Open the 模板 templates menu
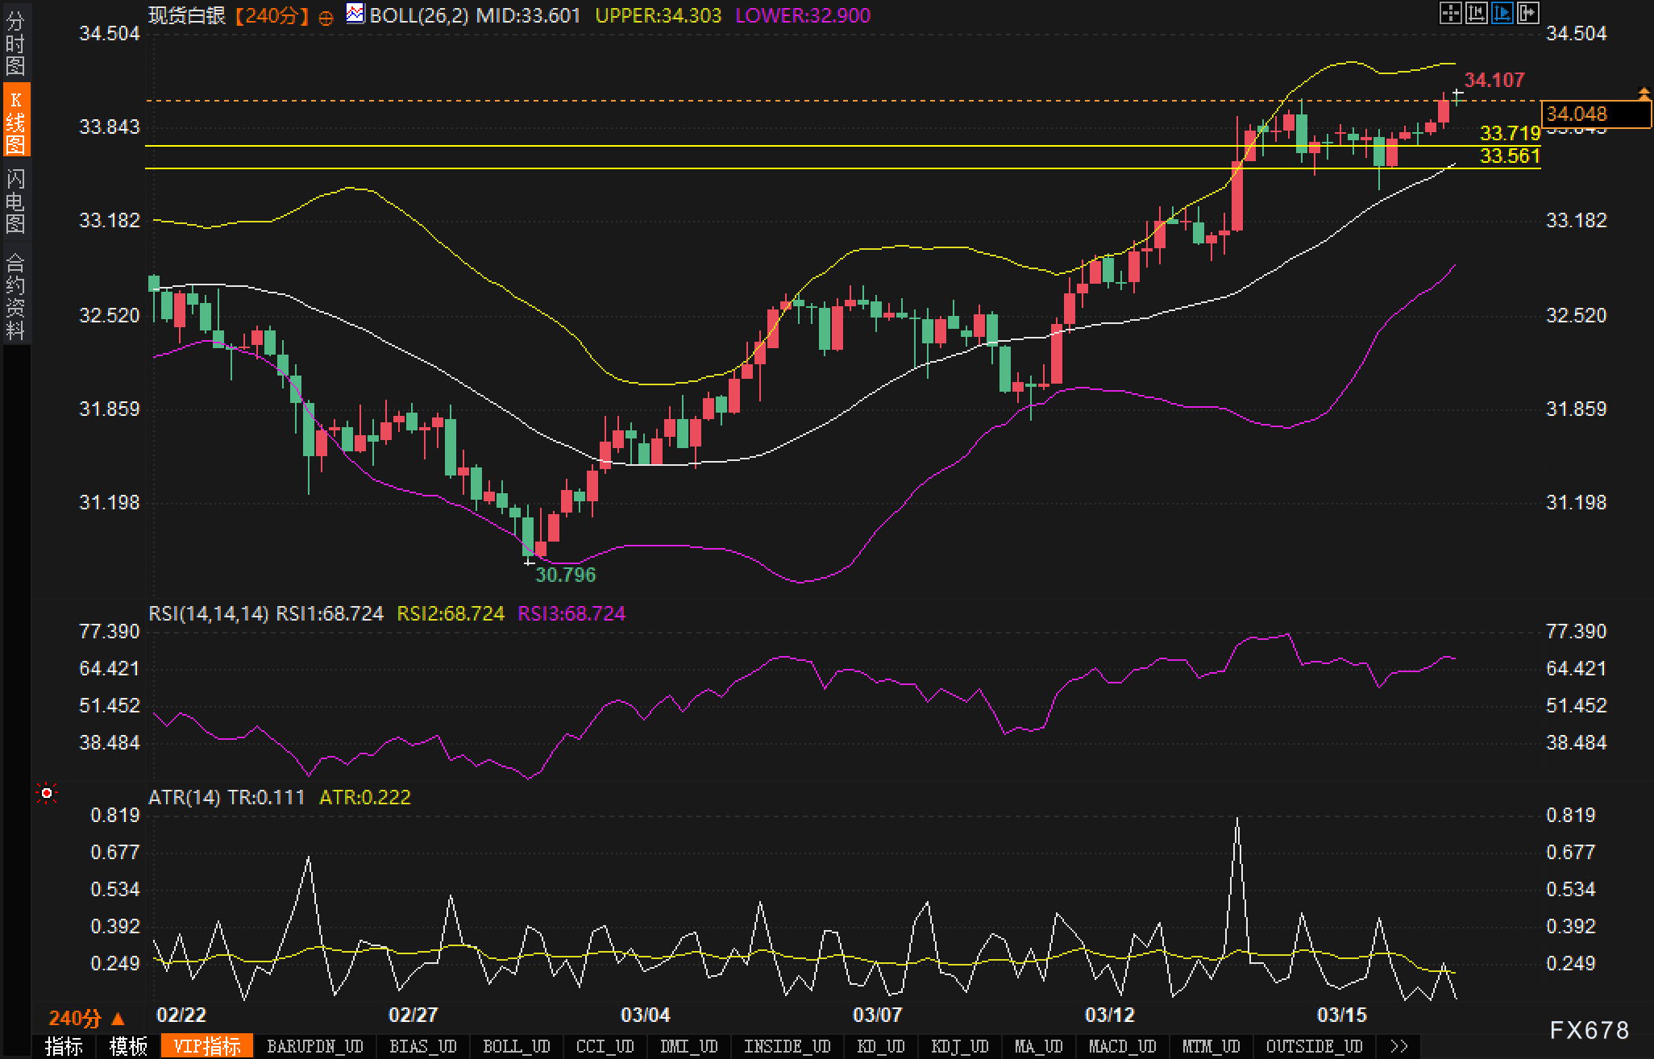This screenshot has width=1654, height=1059. point(128,1046)
